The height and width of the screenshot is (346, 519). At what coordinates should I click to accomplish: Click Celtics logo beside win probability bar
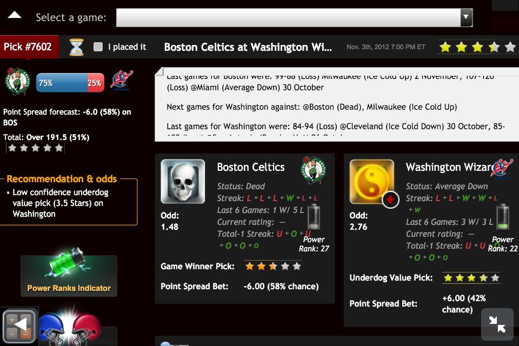pos(17,82)
